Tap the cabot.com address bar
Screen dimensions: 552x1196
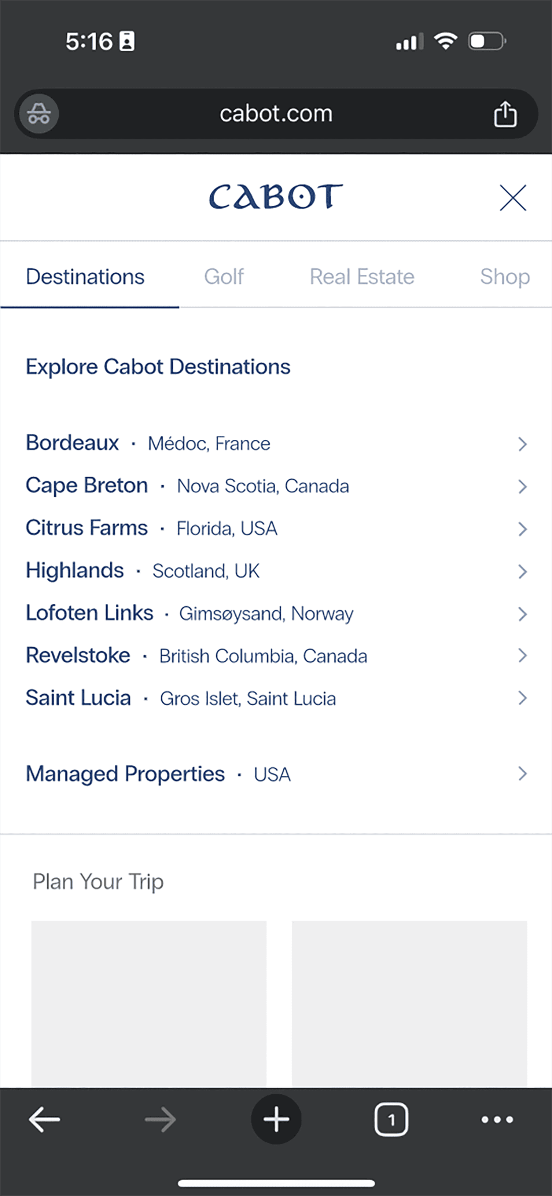(276, 114)
